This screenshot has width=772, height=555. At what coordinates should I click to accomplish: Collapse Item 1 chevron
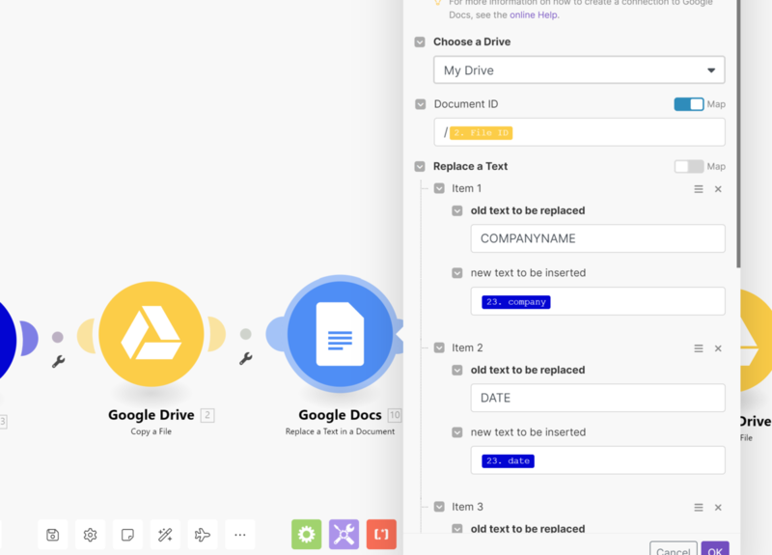coord(439,188)
